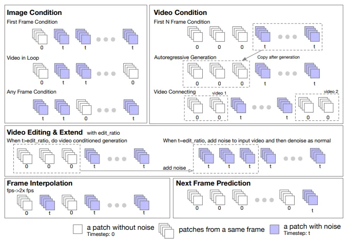
Task: Click the last white frame in Video in Loop
Action: point(131,71)
